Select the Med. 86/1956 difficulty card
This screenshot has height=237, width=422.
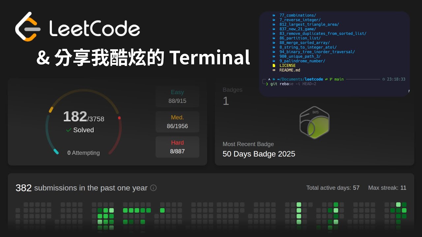[177, 122]
